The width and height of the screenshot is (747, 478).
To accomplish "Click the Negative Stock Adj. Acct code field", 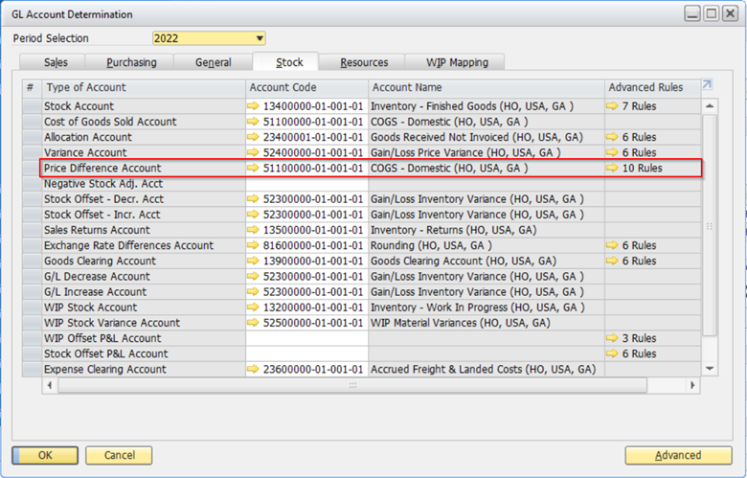I will point(306,184).
